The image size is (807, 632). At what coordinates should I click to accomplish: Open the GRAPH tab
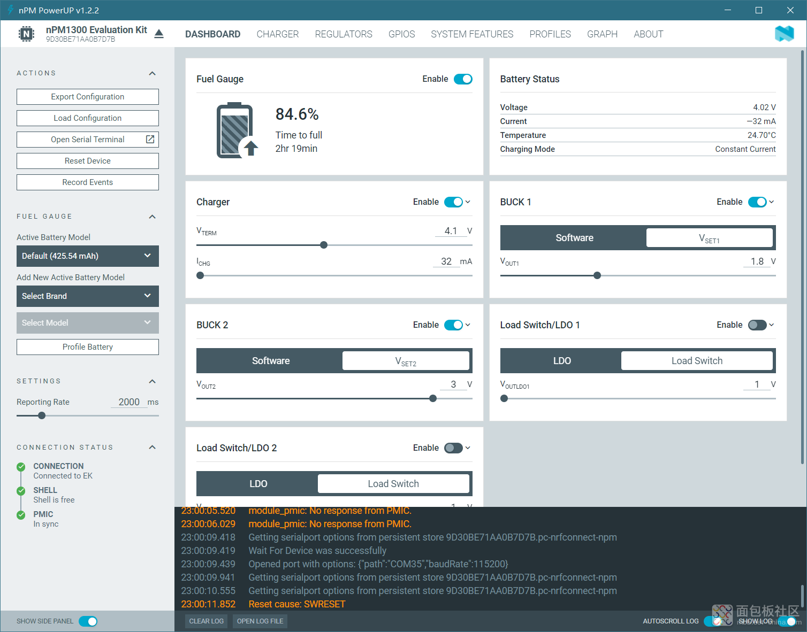pyautogui.click(x=603, y=34)
